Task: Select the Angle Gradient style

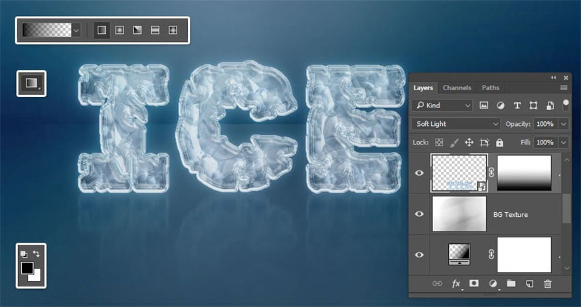Action: pyautogui.click(x=137, y=31)
